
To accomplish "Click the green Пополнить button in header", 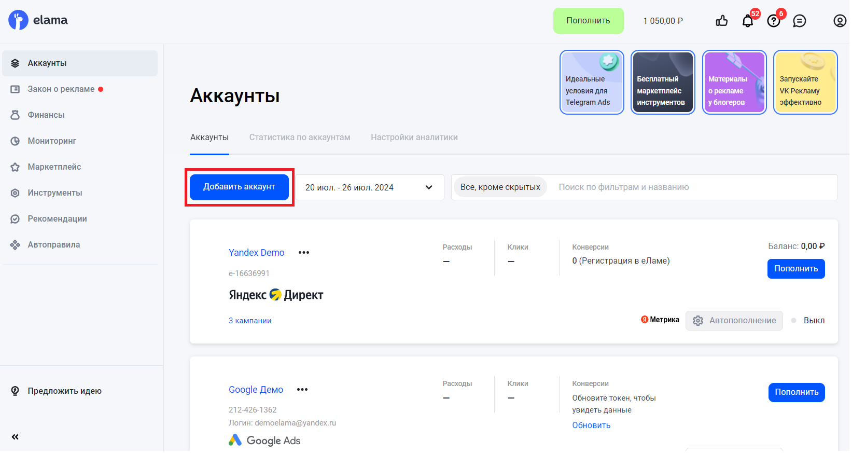I will click(x=588, y=21).
